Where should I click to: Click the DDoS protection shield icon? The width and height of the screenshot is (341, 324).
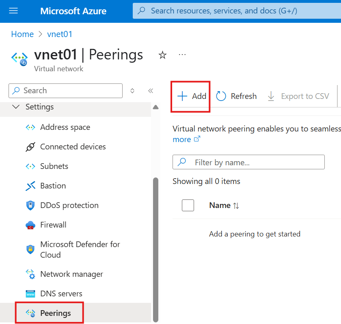pos(30,206)
